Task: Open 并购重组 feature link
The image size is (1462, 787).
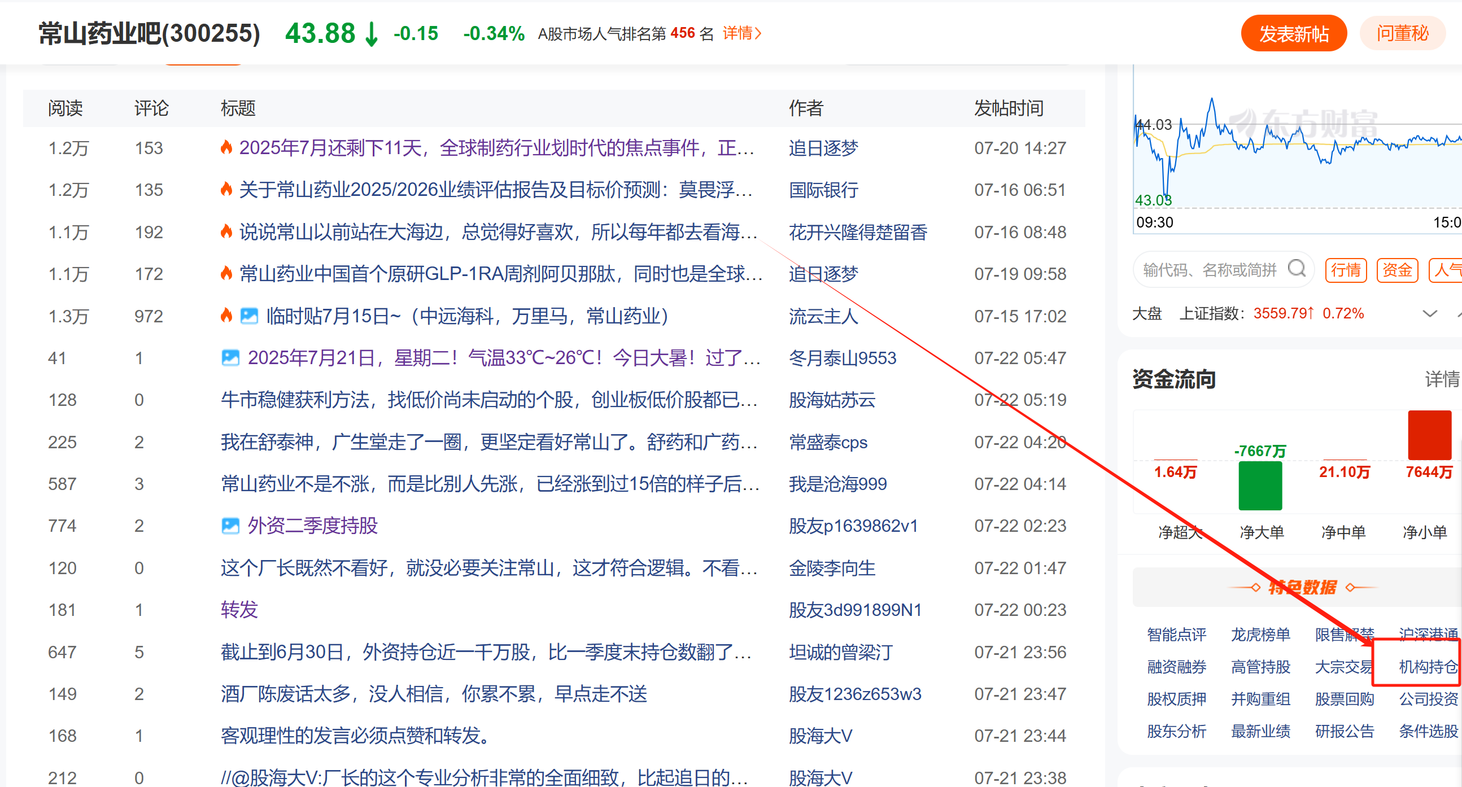Action: [x=1260, y=699]
